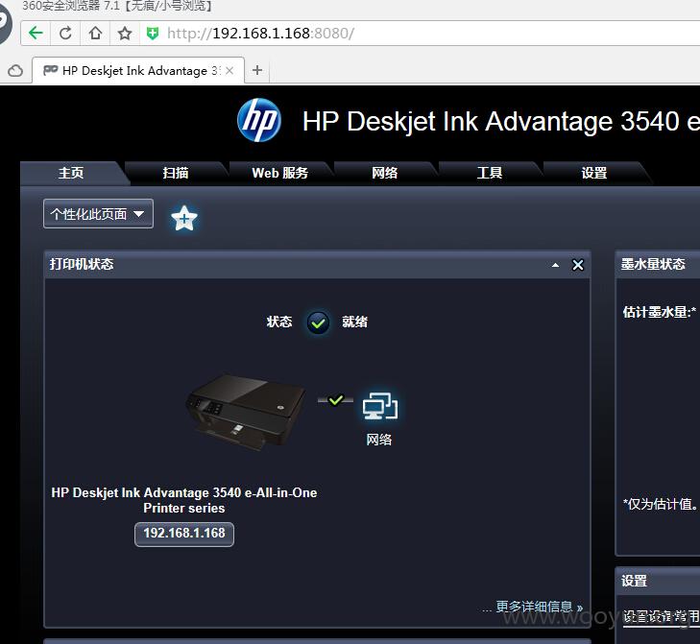Click the browser back arrow
This screenshot has width=700, height=644.
point(36,33)
